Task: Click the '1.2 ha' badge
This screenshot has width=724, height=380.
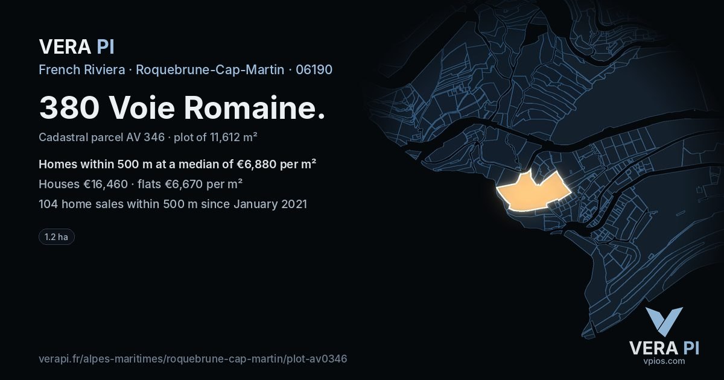Action: (57, 237)
